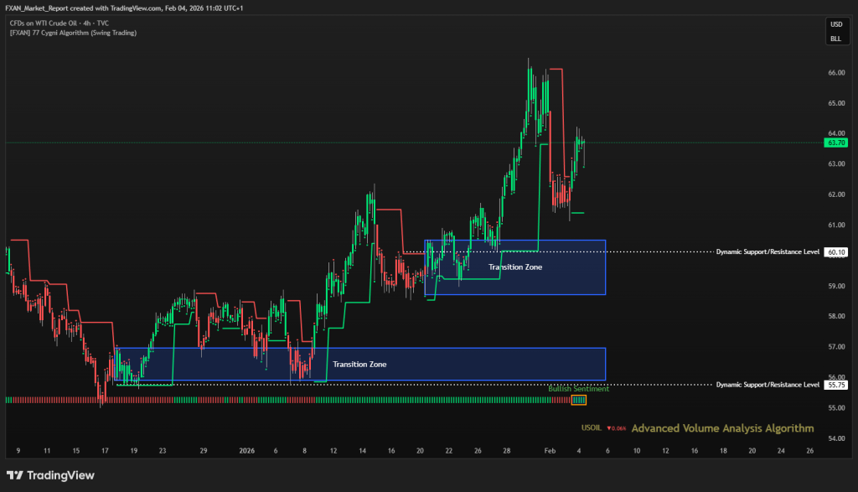
Task: Click Advanced Volume Analysis Algorithm text
Action: [722, 428]
